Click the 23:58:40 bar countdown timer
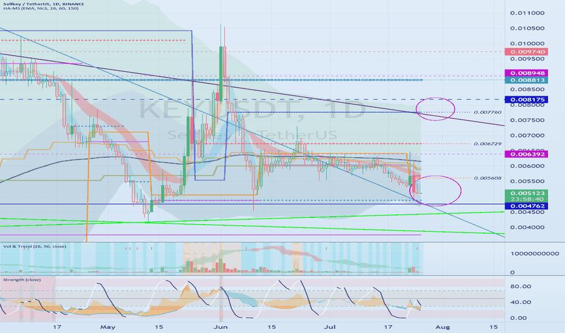 [x=526, y=199]
